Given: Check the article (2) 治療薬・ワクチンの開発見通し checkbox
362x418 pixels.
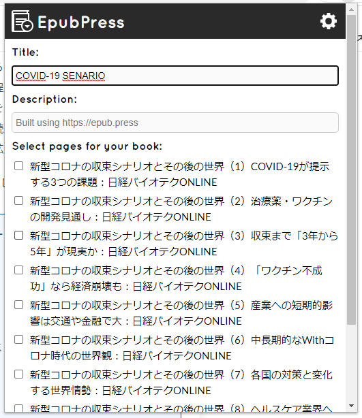Looking at the screenshot, I should tap(18, 200).
